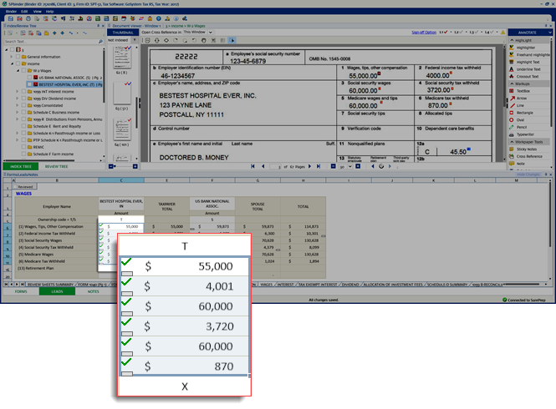Open the Binder menu
The image size is (556, 409).
click(11, 12)
